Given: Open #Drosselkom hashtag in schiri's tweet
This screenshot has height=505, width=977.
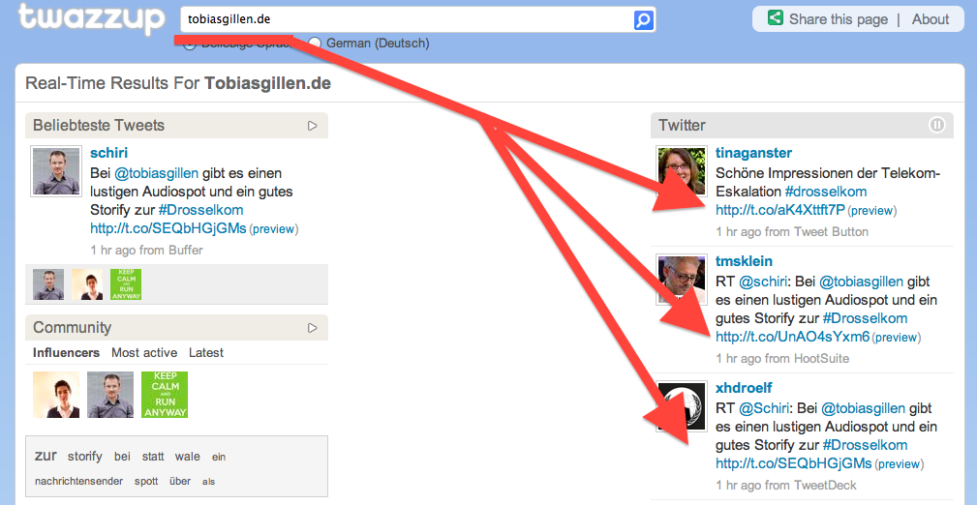Looking at the screenshot, I should [x=200, y=210].
